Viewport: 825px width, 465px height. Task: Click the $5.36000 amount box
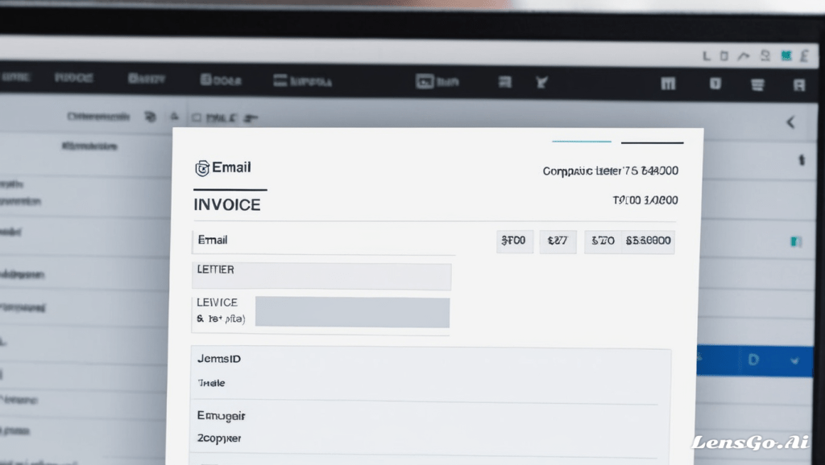click(649, 241)
